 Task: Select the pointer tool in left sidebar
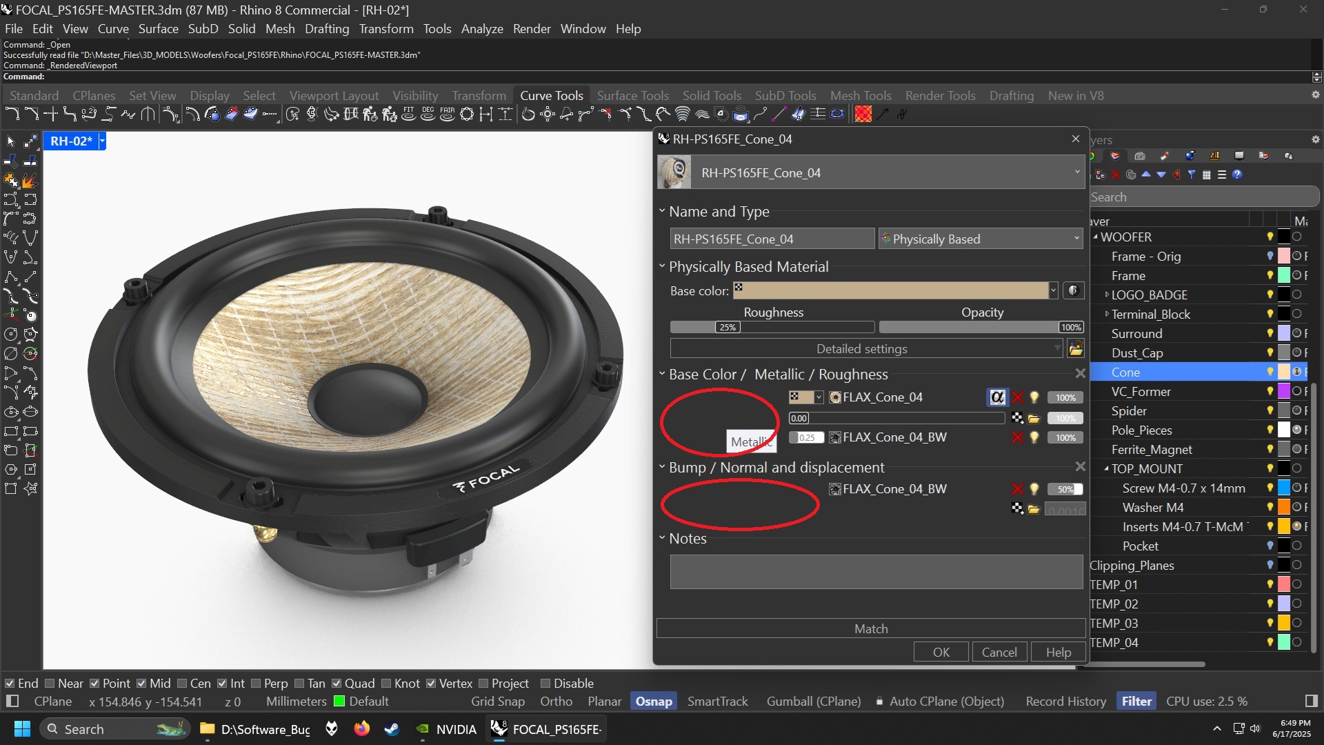click(10, 141)
